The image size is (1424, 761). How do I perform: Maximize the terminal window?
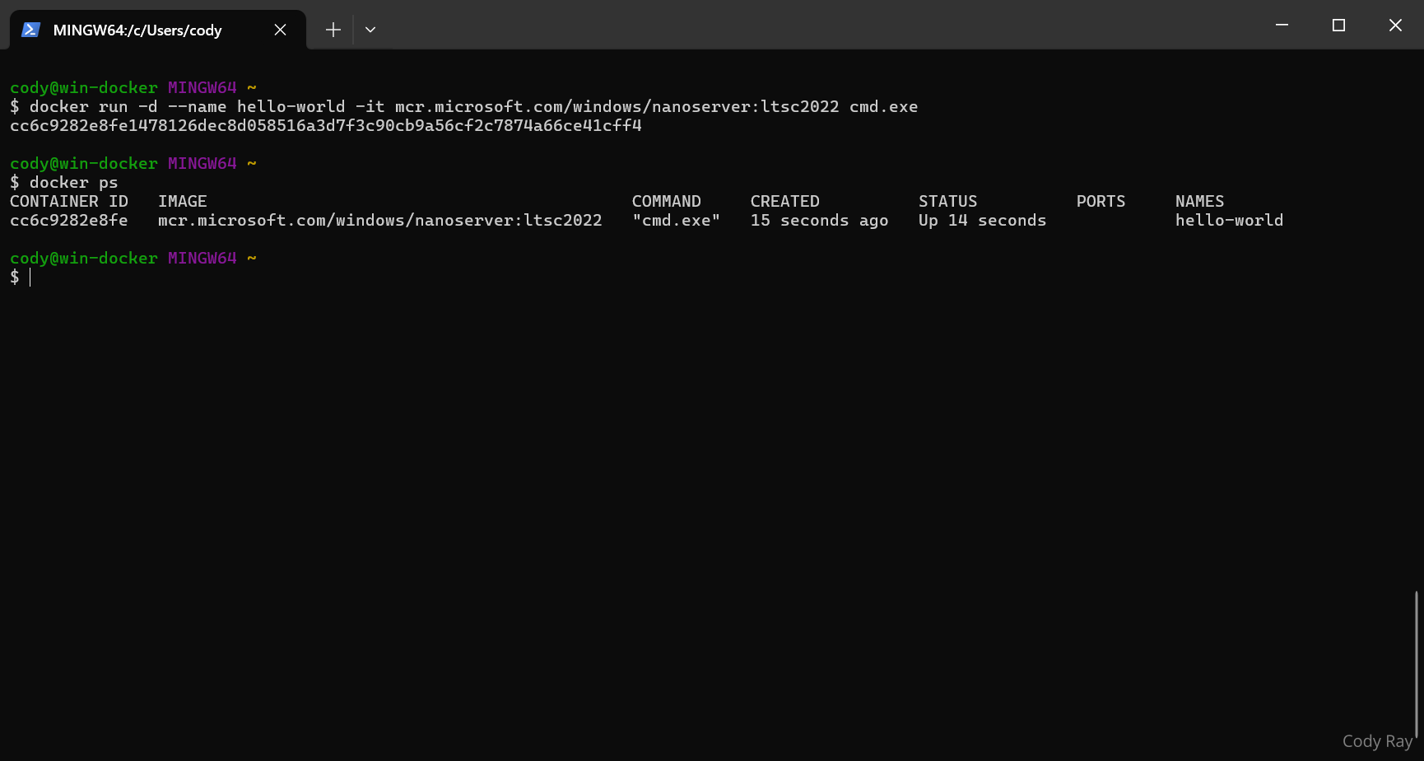tap(1338, 25)
